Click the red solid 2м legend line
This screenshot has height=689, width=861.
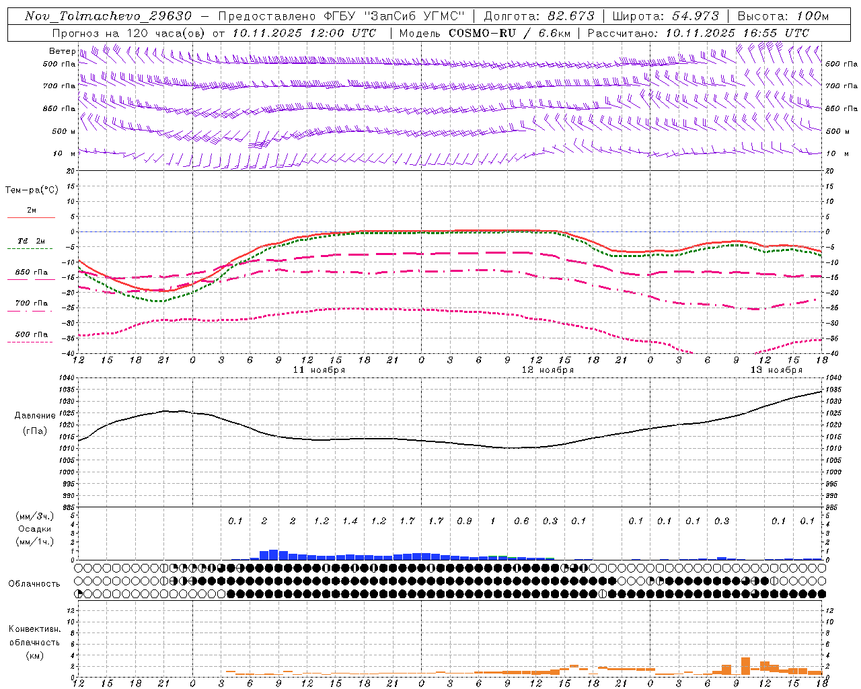(31, 217)
